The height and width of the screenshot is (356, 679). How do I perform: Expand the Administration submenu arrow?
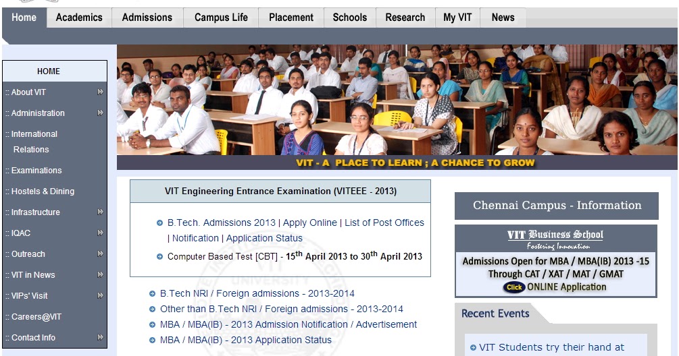pyautogui.click(x=101, y=113)
